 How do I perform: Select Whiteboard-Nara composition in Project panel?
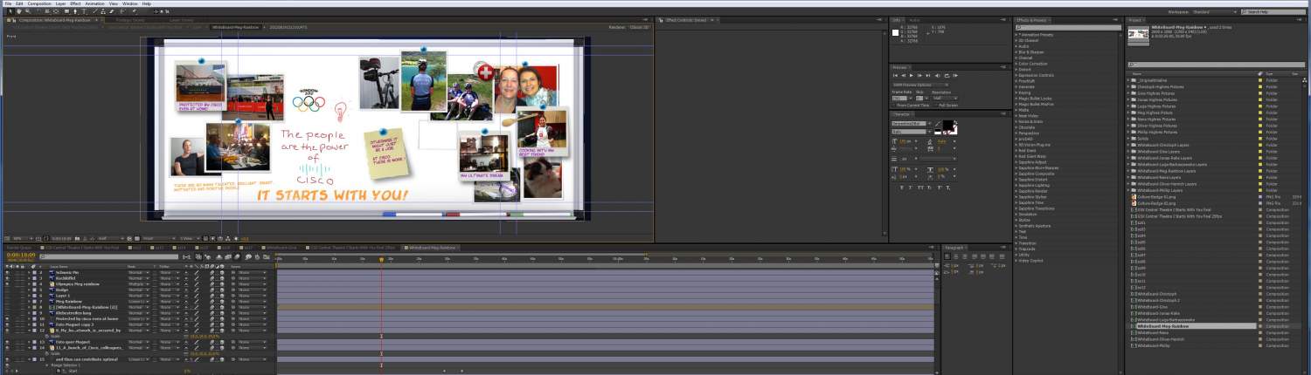coord(1151,332)
